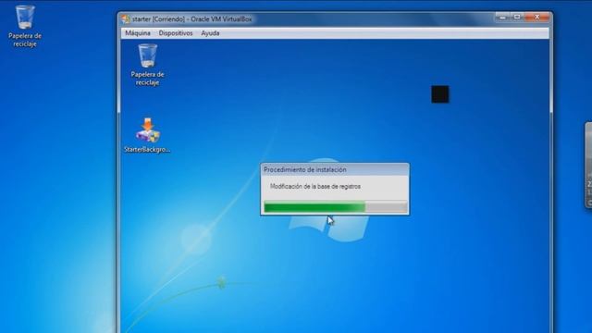
Task: Click the VirtualBox icon in the title bar
Action: [x=126, y=18]
